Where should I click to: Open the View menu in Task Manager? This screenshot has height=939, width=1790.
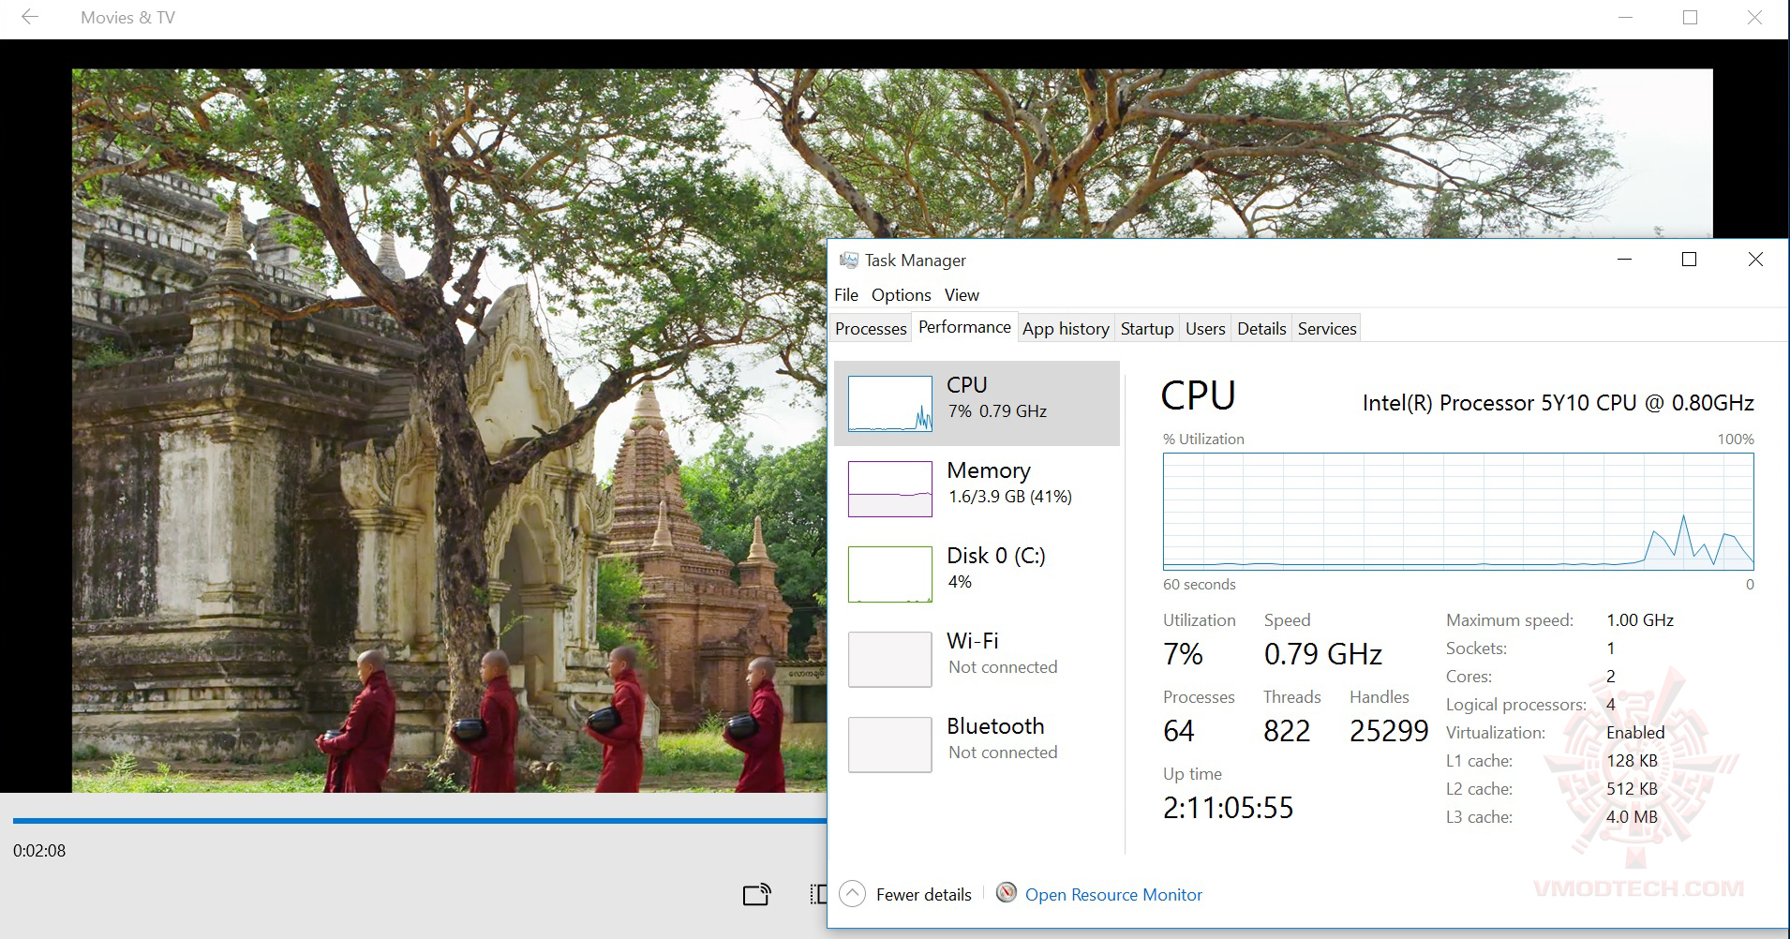click(962, 295)
